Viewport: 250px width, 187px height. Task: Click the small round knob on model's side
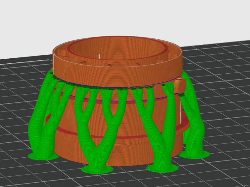(x=181, y=86)
